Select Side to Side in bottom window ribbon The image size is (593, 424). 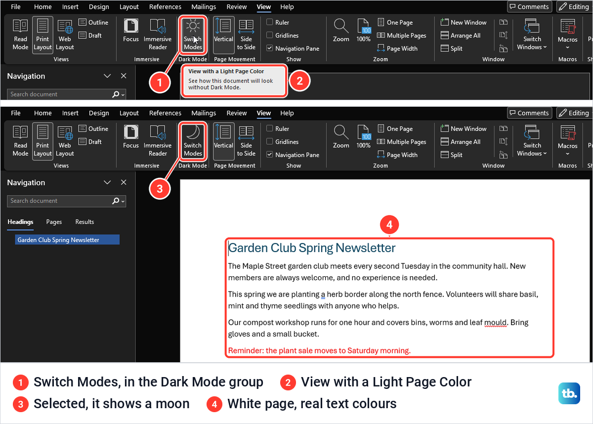246,141
